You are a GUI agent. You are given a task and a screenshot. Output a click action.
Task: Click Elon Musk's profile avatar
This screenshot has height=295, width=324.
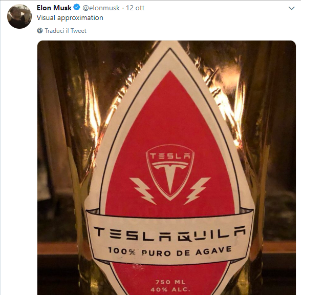click(19, 16)
